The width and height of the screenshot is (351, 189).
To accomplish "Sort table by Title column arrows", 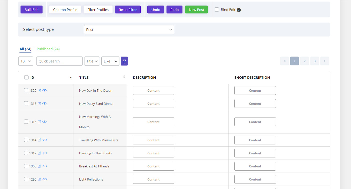I will (x=124, y=77).
